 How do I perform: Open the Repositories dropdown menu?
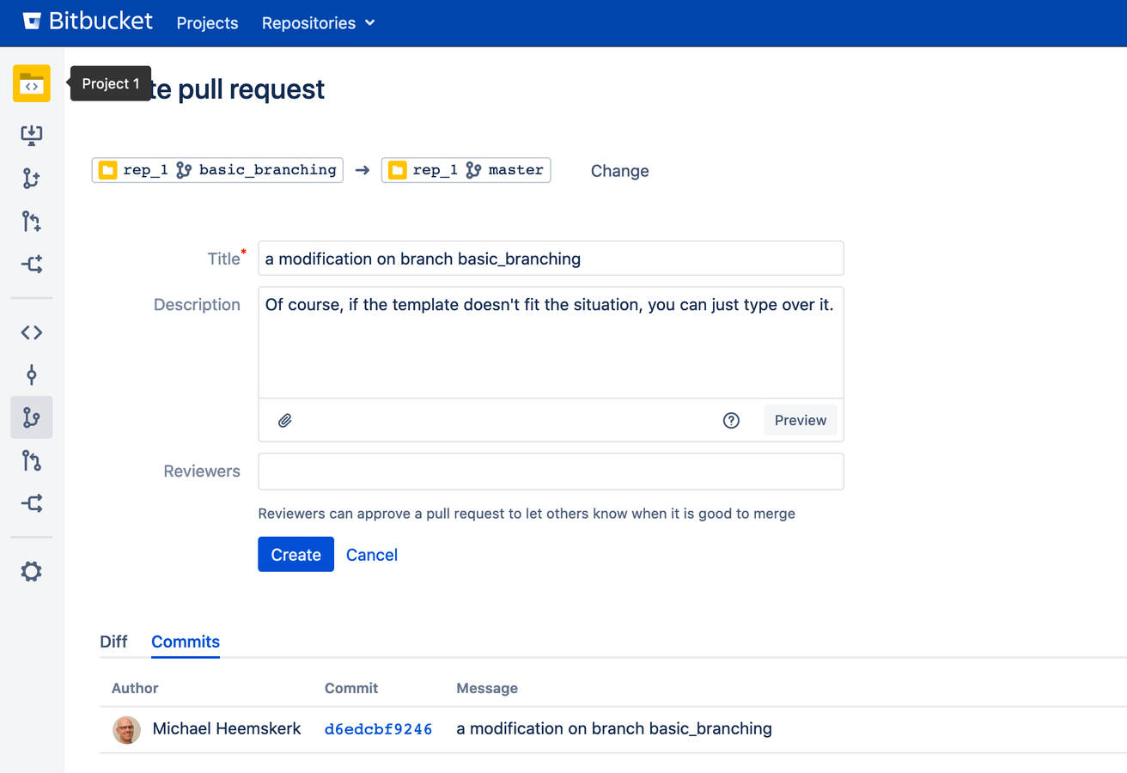point(319,23)
